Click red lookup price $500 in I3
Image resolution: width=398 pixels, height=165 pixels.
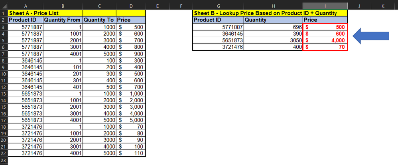pyautogui.click(x=325, y=27)
